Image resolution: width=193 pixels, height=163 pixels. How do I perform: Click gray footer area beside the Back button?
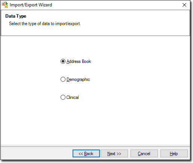(37, 154)
